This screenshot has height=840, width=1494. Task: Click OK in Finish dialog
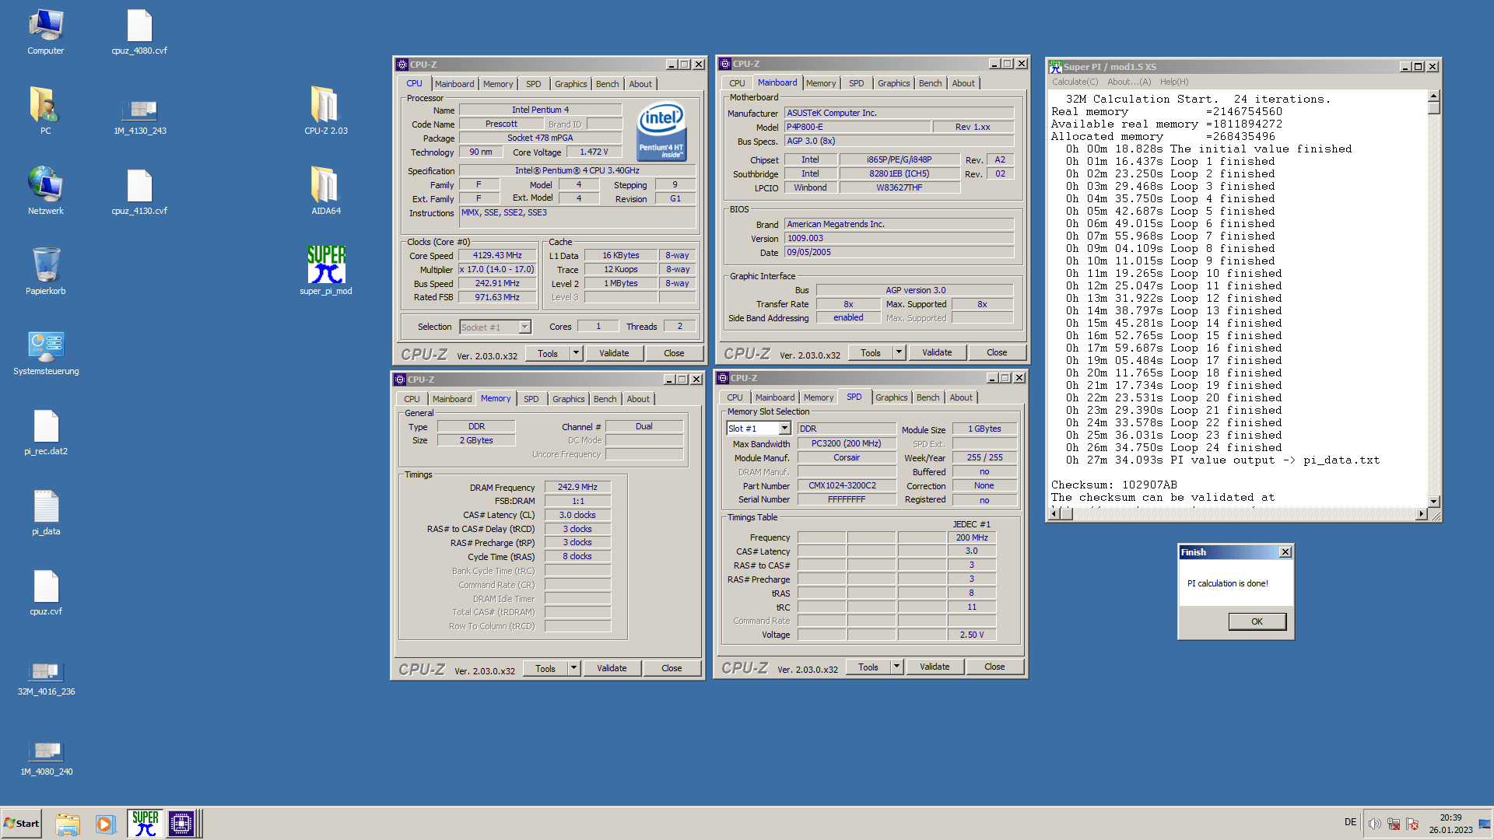1257,621
